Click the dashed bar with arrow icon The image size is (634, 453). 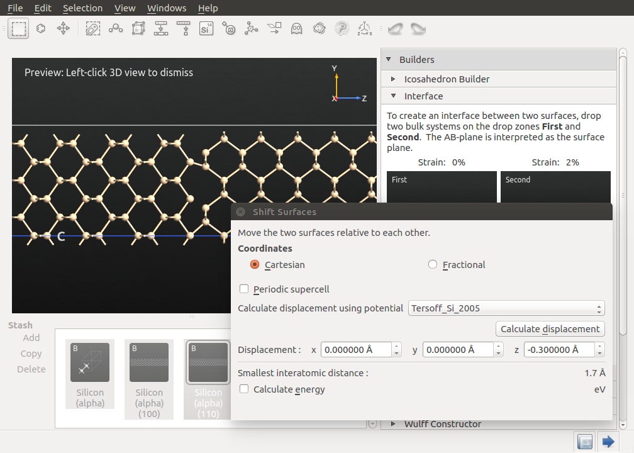coord(184,29)
